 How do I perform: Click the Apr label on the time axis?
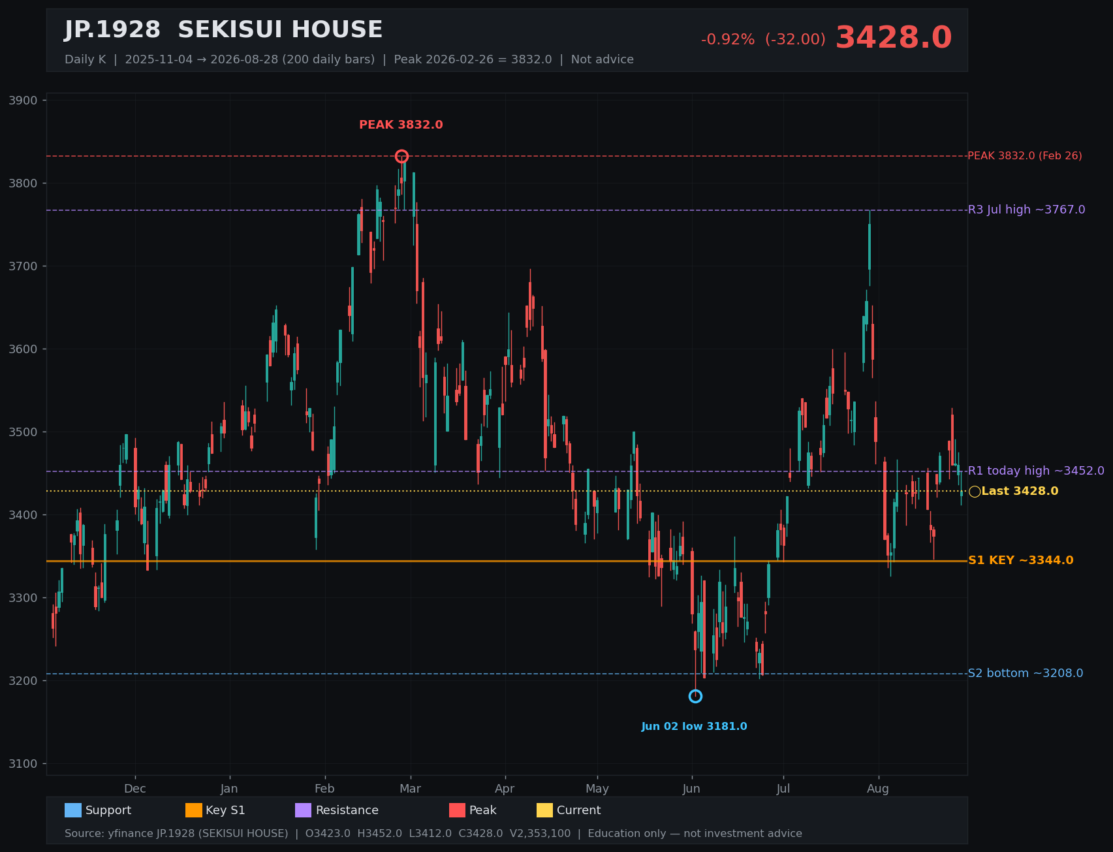click(505, 789)
